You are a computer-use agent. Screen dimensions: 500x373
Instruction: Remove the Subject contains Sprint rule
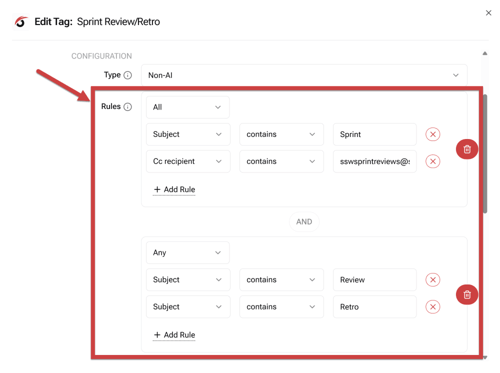(432, 134)
